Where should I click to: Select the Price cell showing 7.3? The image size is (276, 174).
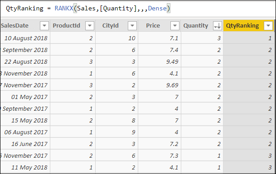[x=160, y=155]
